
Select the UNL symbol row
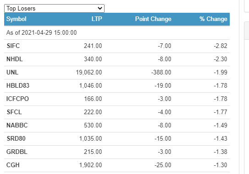tap(117, 73)
